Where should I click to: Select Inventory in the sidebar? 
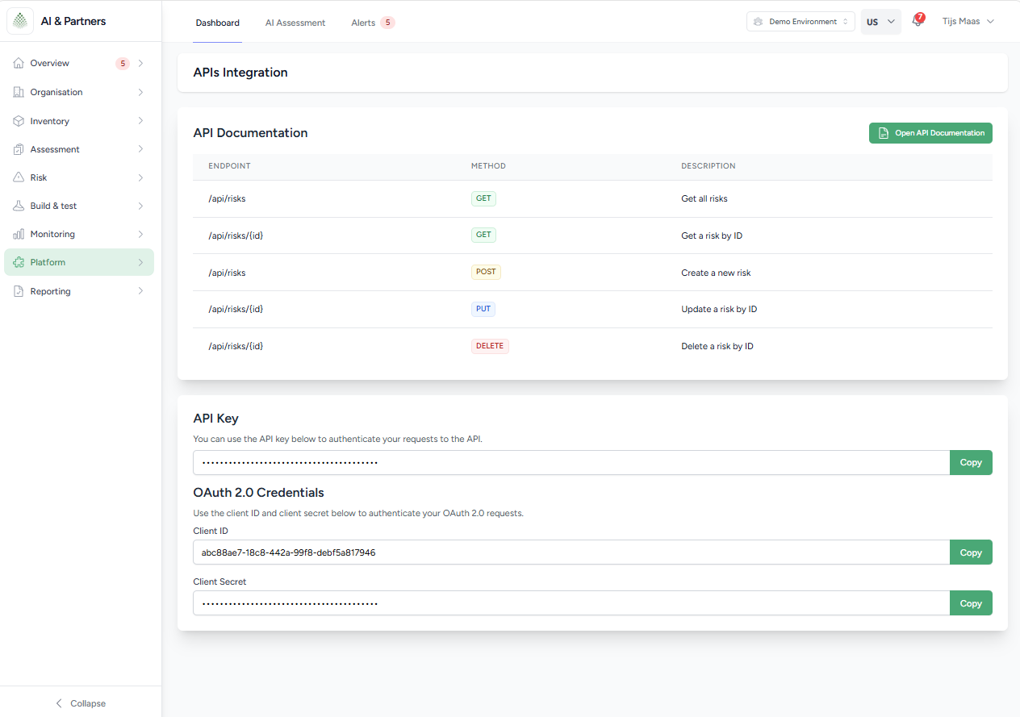(x=79, y=121)
